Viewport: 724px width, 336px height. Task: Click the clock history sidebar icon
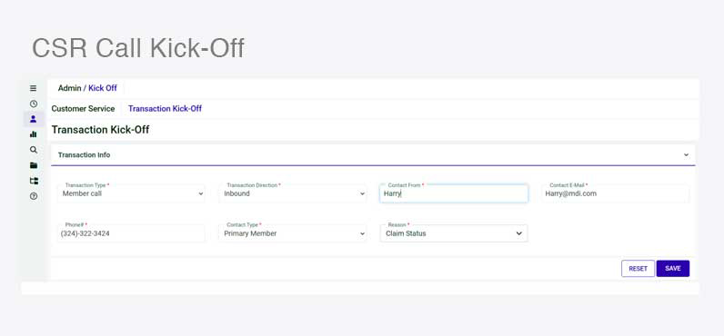34,104
